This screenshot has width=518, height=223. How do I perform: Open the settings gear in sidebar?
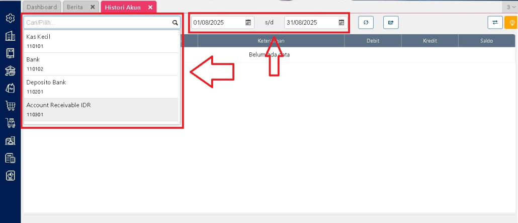click(10, 18)
